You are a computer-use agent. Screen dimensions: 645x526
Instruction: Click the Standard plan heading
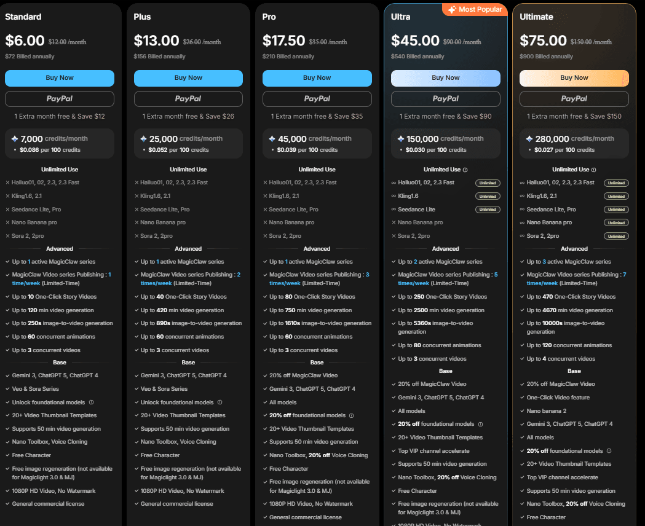tap(23, 17)
